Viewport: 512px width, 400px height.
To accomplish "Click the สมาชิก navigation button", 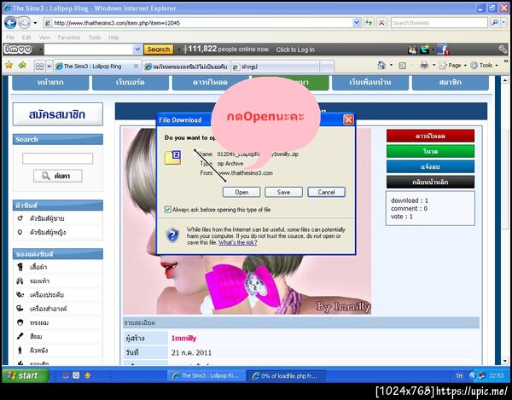I will tap(451, 82).
